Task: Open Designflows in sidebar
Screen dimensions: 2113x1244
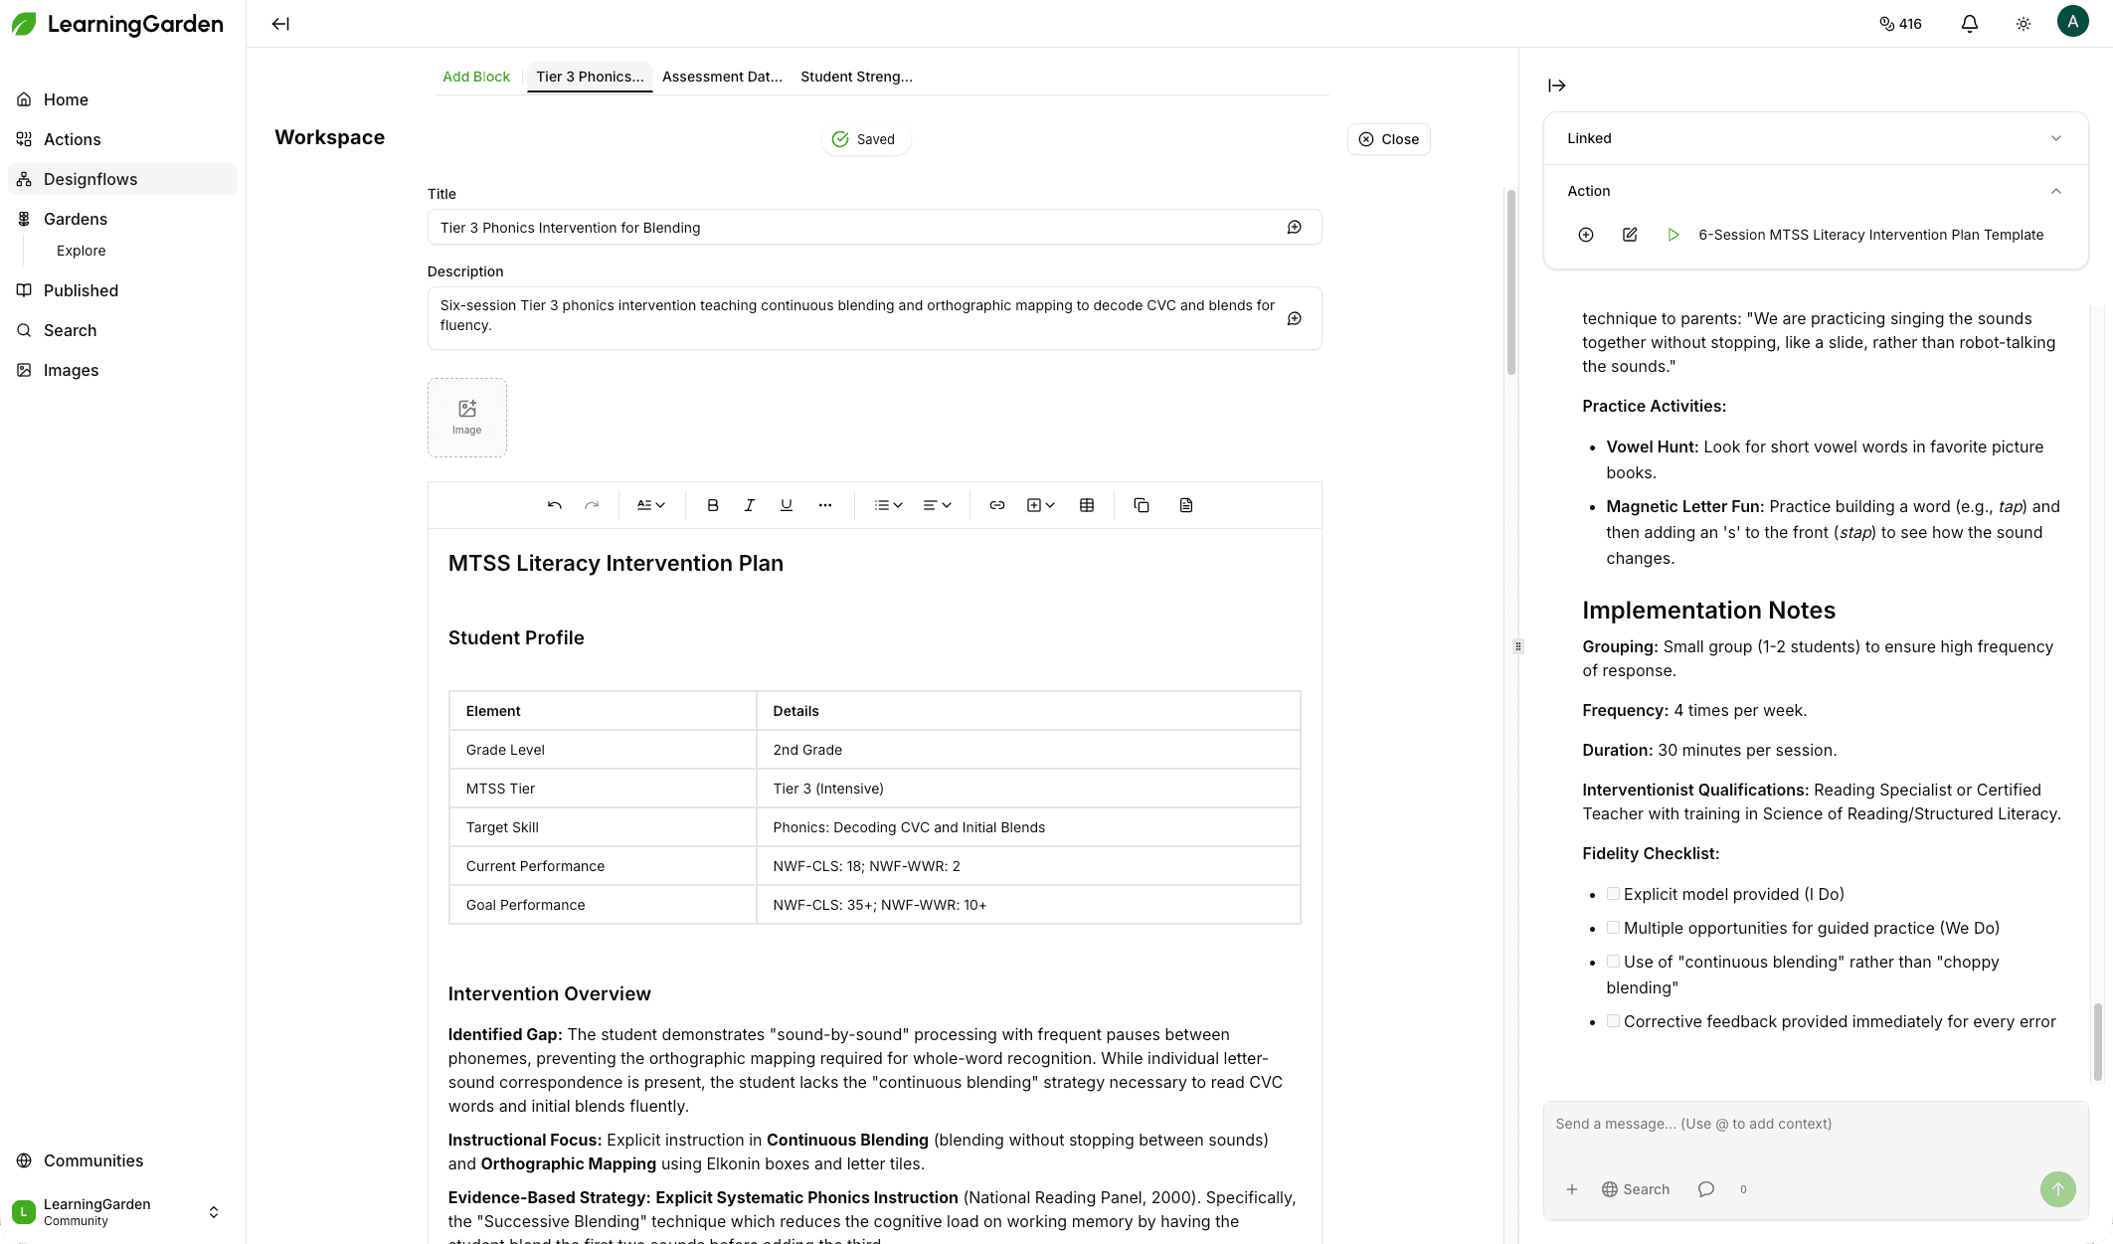Action: tap(123, 179)
